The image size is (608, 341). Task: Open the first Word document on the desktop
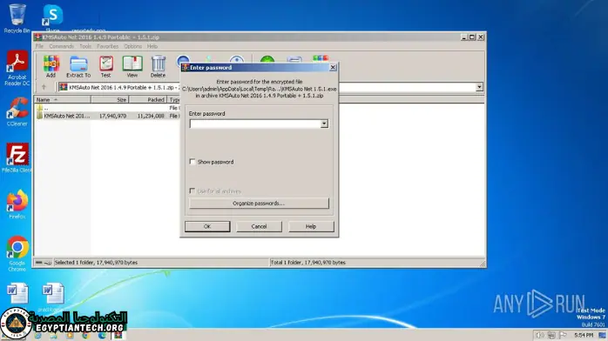point(17,294)
